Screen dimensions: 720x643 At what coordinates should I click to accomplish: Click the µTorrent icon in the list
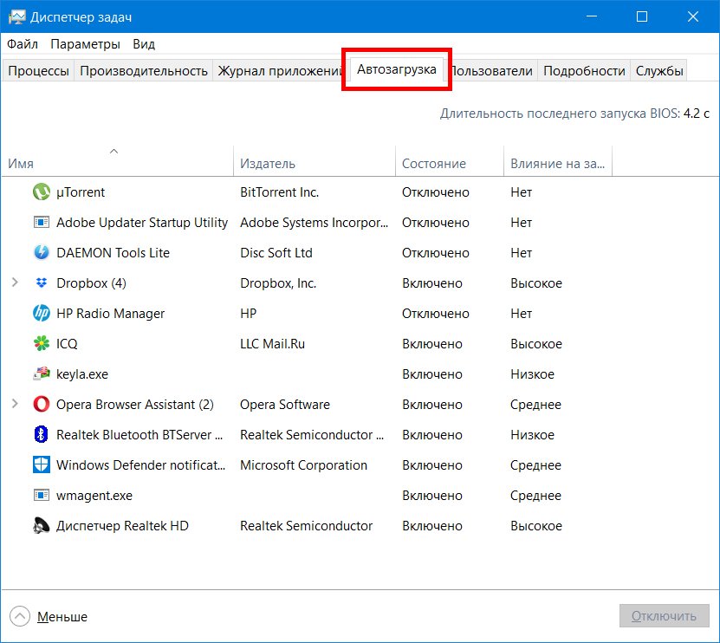(x=41, y=192)
